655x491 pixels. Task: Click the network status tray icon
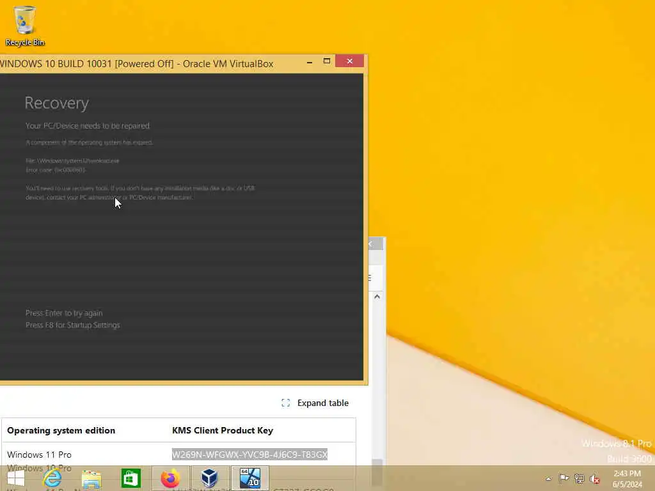click(579, 478)
